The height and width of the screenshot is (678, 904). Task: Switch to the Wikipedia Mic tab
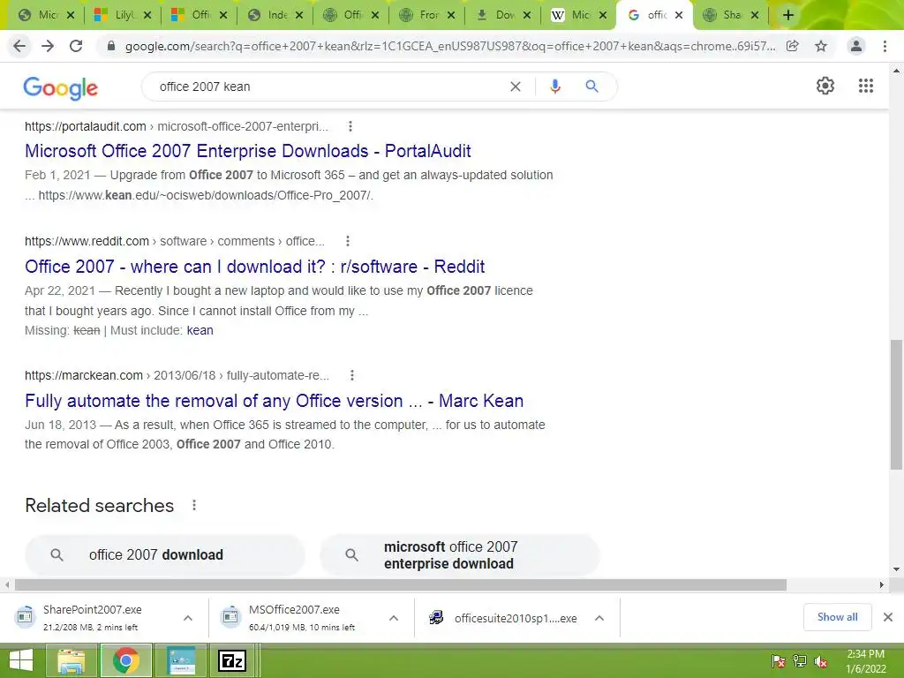572,15
